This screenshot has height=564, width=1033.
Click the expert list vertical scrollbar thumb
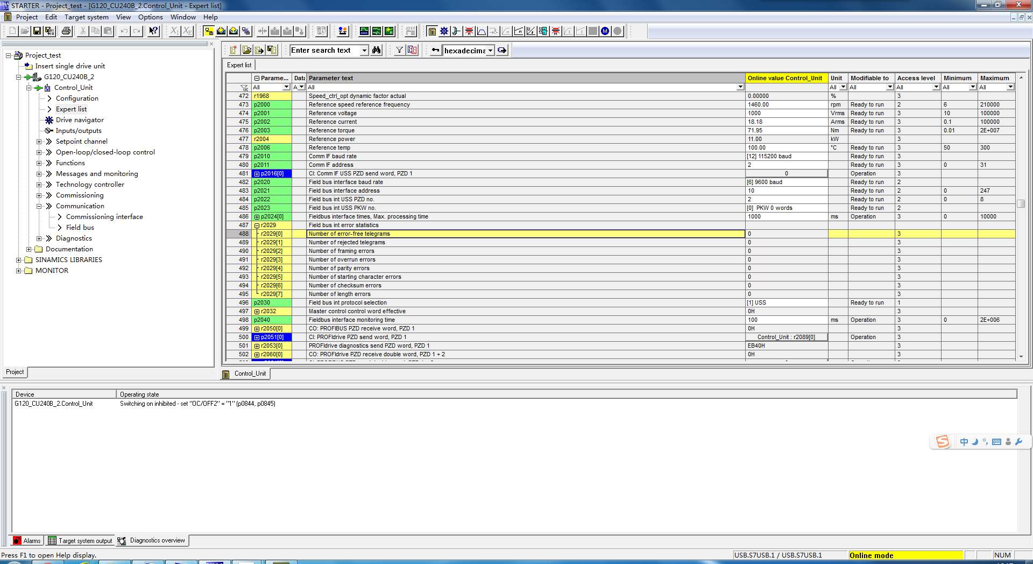(x=1021, y=204)
